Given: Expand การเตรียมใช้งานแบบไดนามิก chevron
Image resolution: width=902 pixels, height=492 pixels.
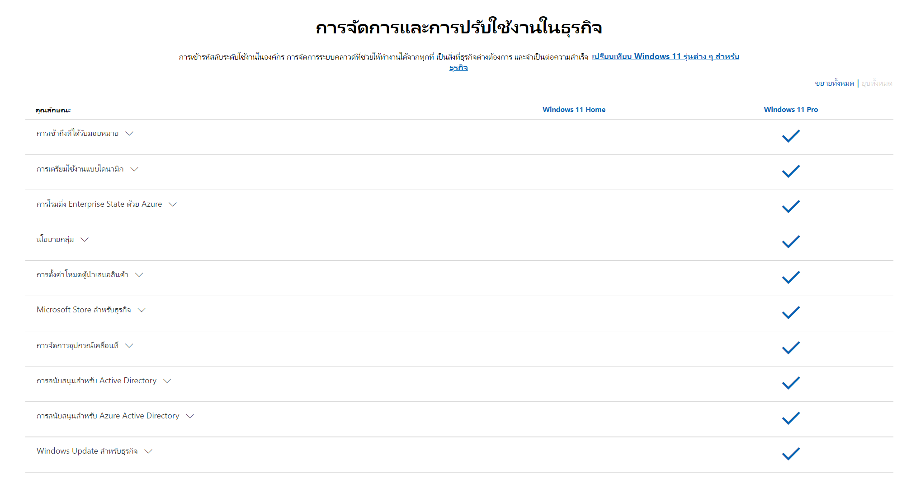Looking at the screenshot, I should point(134,169).
